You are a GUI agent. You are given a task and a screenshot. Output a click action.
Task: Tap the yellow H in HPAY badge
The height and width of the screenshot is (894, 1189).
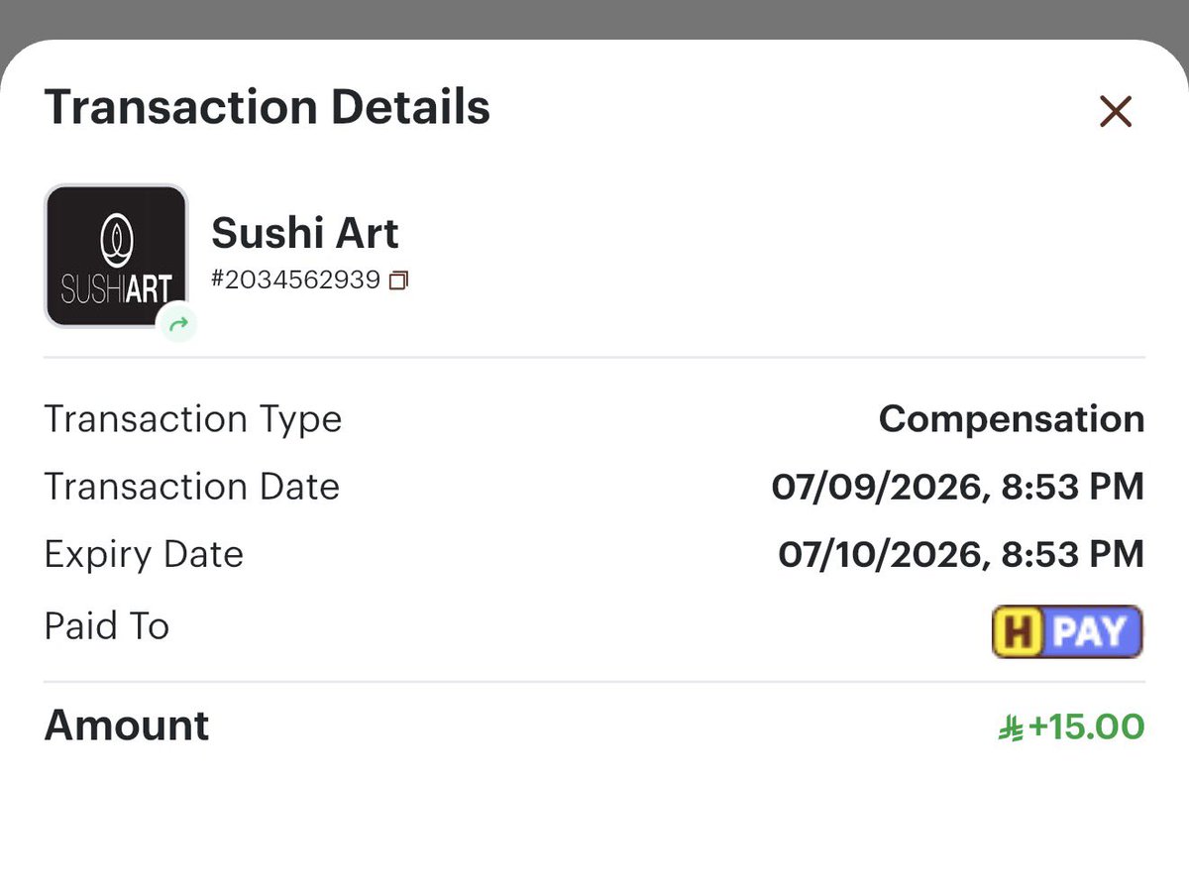point(1017,631)
